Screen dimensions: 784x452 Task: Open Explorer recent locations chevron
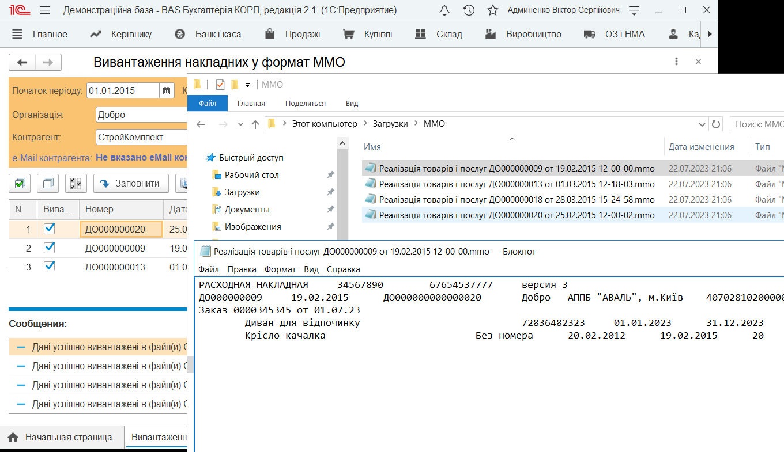click(241, 124)
